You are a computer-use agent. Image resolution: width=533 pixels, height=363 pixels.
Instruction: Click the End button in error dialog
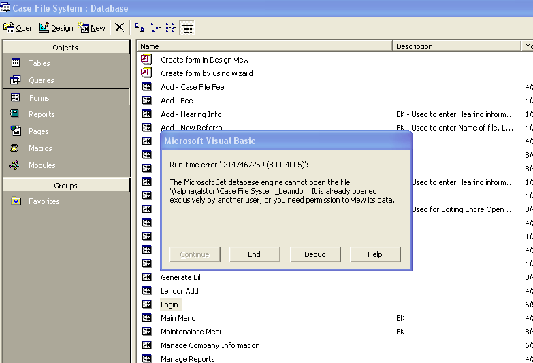[255, 254]
